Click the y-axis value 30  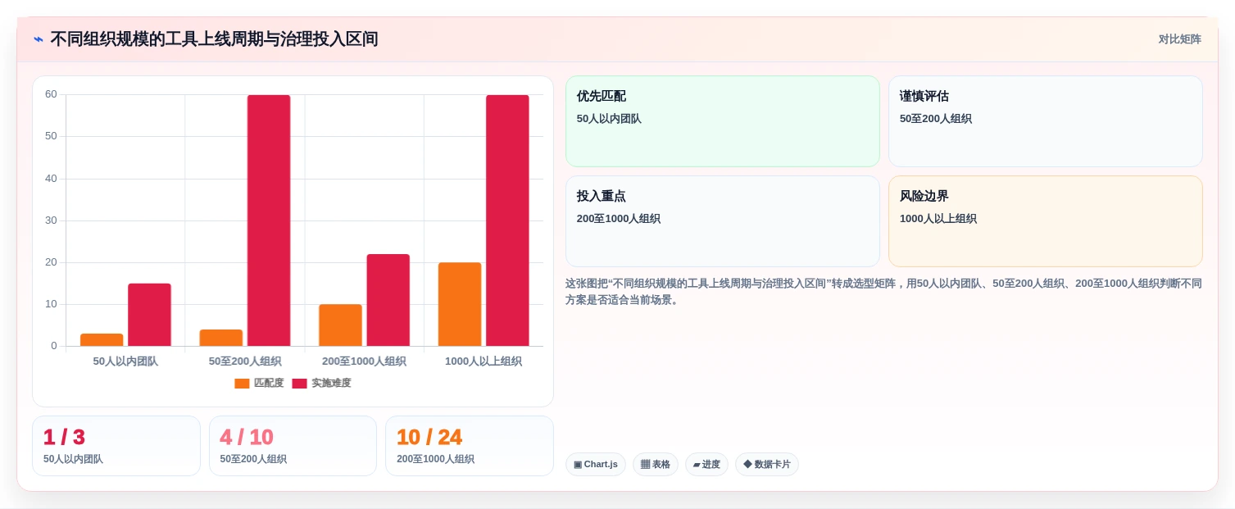click(x=51, y=220)
